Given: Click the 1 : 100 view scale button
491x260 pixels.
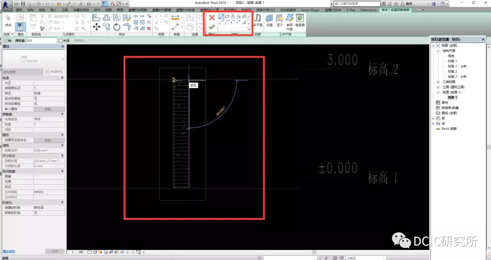Looking at the screenshot, I should (x=78, y=252).
